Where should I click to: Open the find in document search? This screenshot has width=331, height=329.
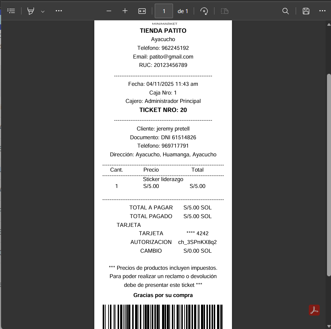pos(286,11)
